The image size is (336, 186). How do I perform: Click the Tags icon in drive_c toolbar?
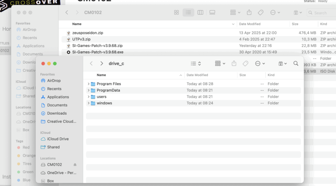[245, 64]
